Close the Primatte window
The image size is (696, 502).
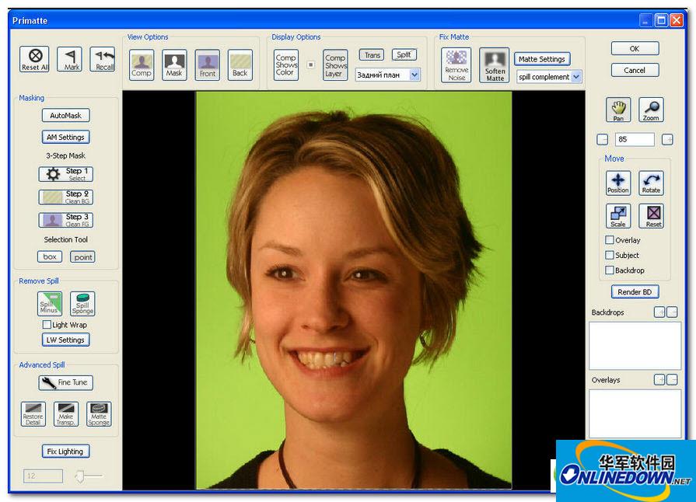tap(677, 20)
